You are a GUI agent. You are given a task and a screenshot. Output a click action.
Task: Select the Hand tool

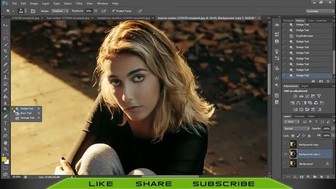5,142
